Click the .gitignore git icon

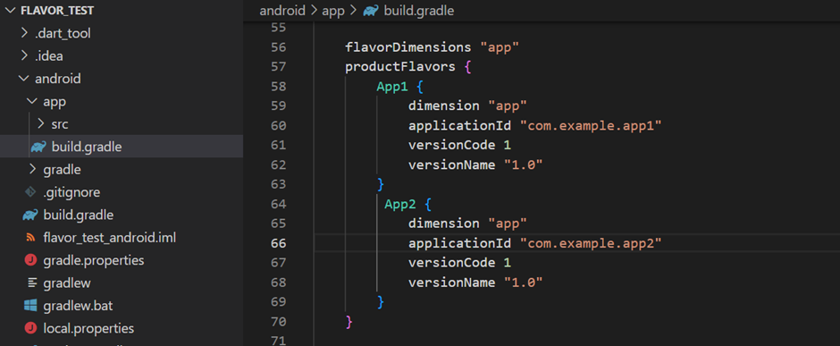click(x=30, y=192)
